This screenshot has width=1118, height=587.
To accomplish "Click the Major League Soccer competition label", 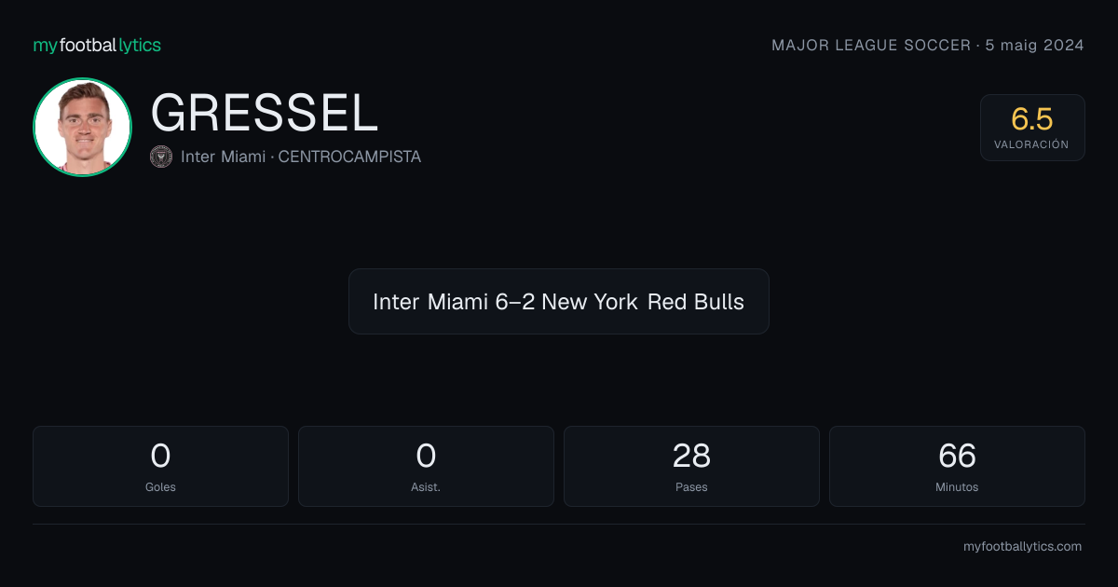I will point(871,45).
